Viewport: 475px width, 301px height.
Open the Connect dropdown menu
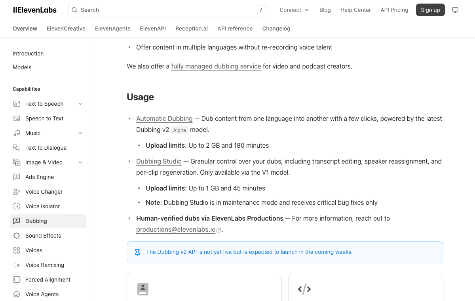294,10
